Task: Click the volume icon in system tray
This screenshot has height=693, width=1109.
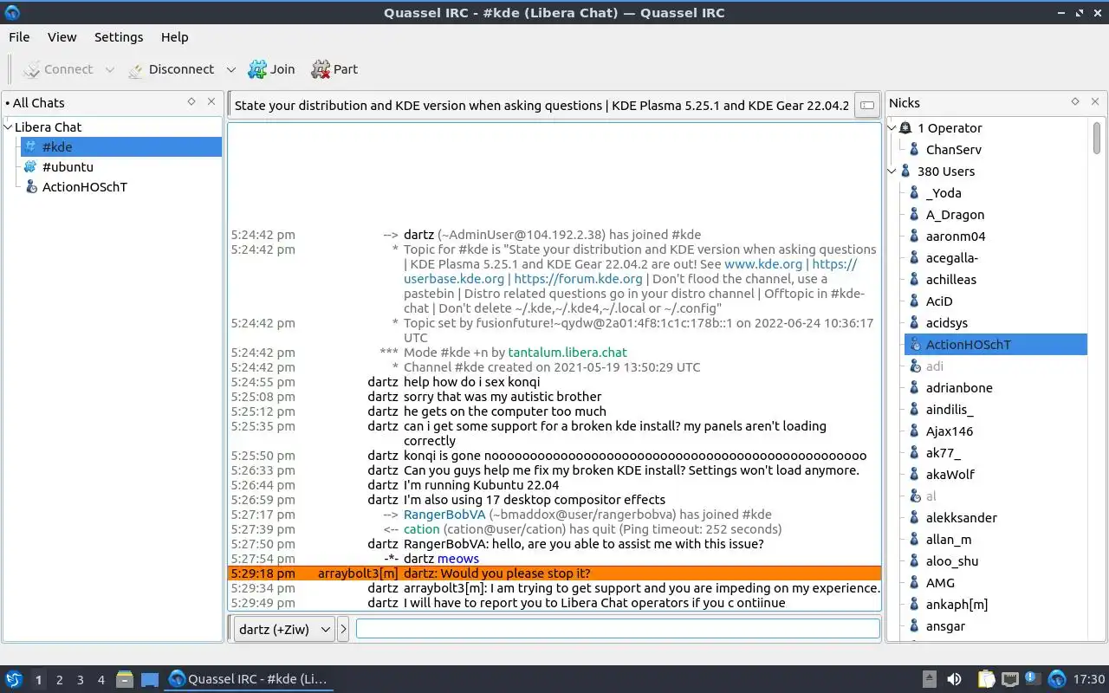Action: (954, 679)
